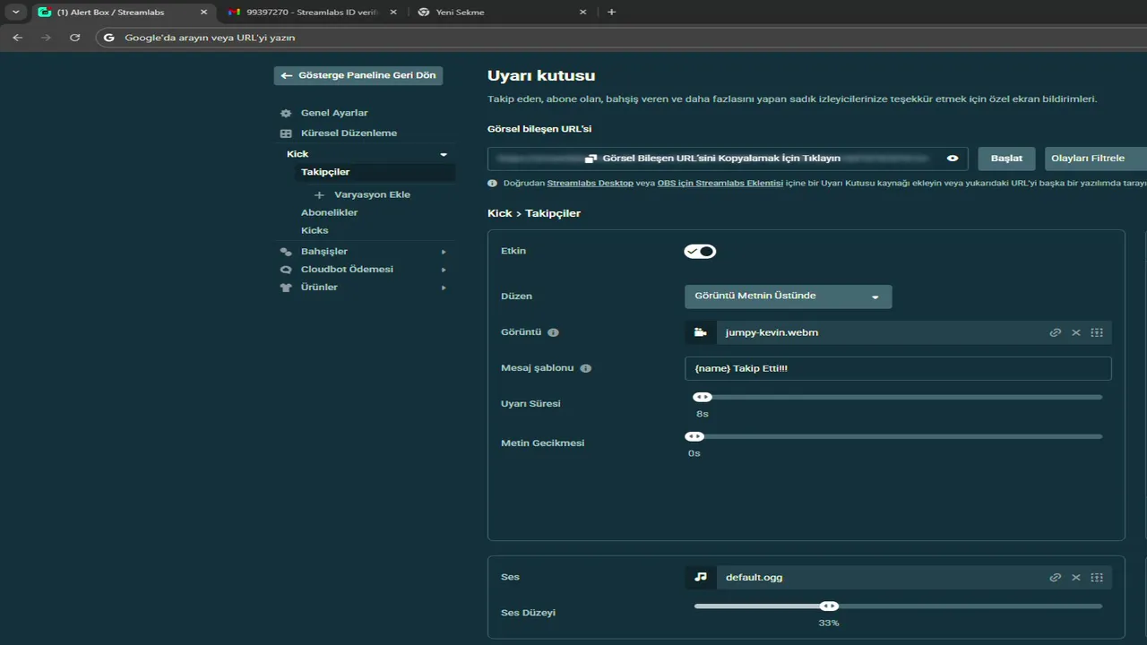Click the info icon beside Doğrudan text
This screenshot has width=1147, height=645.
492,183
